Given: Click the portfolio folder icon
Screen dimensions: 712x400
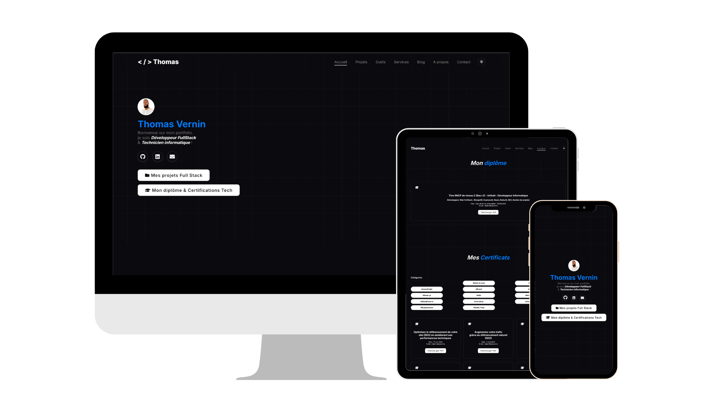Looking at the screenshot, I should coord(147,175).
